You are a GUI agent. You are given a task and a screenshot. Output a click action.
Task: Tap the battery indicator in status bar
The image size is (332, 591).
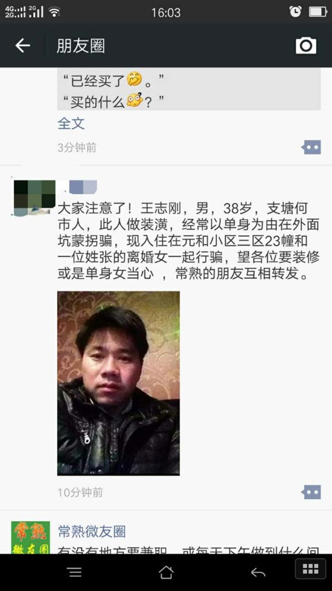click(x=318, y=12)
